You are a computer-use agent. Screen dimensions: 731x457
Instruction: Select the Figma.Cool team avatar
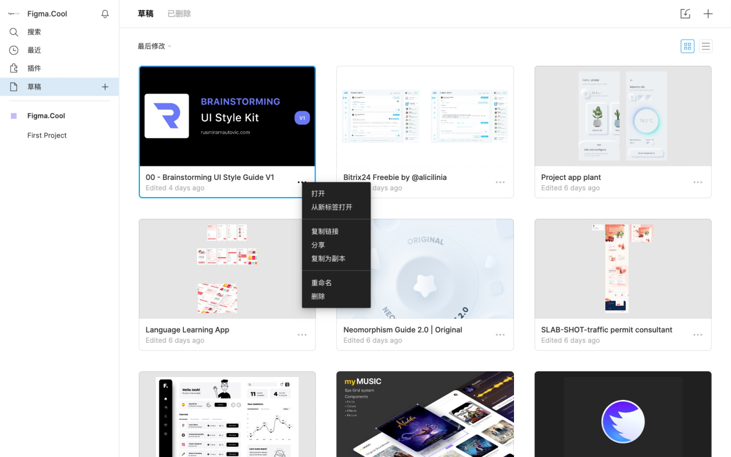pos(14,115)
